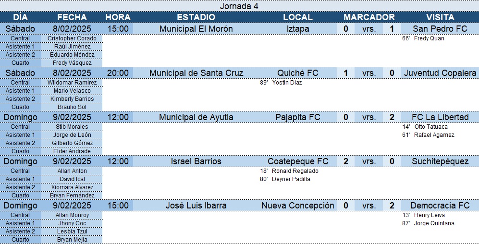
Task: Click fourth official Bryan Mejía's name
Action: tap(72, 240)
